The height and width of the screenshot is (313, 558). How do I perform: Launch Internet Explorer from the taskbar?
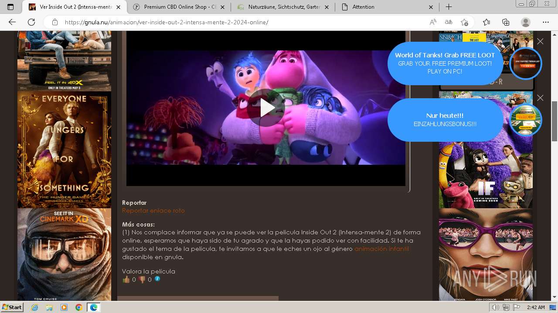pyautogui.click(x=35, y=307)
